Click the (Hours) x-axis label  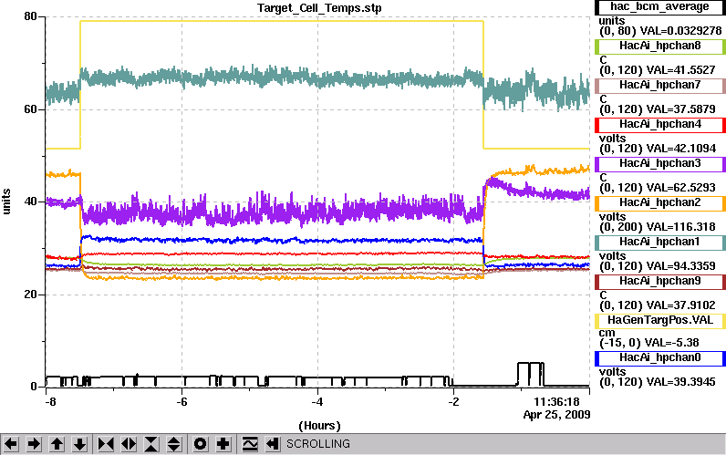[x=319, y=426]
